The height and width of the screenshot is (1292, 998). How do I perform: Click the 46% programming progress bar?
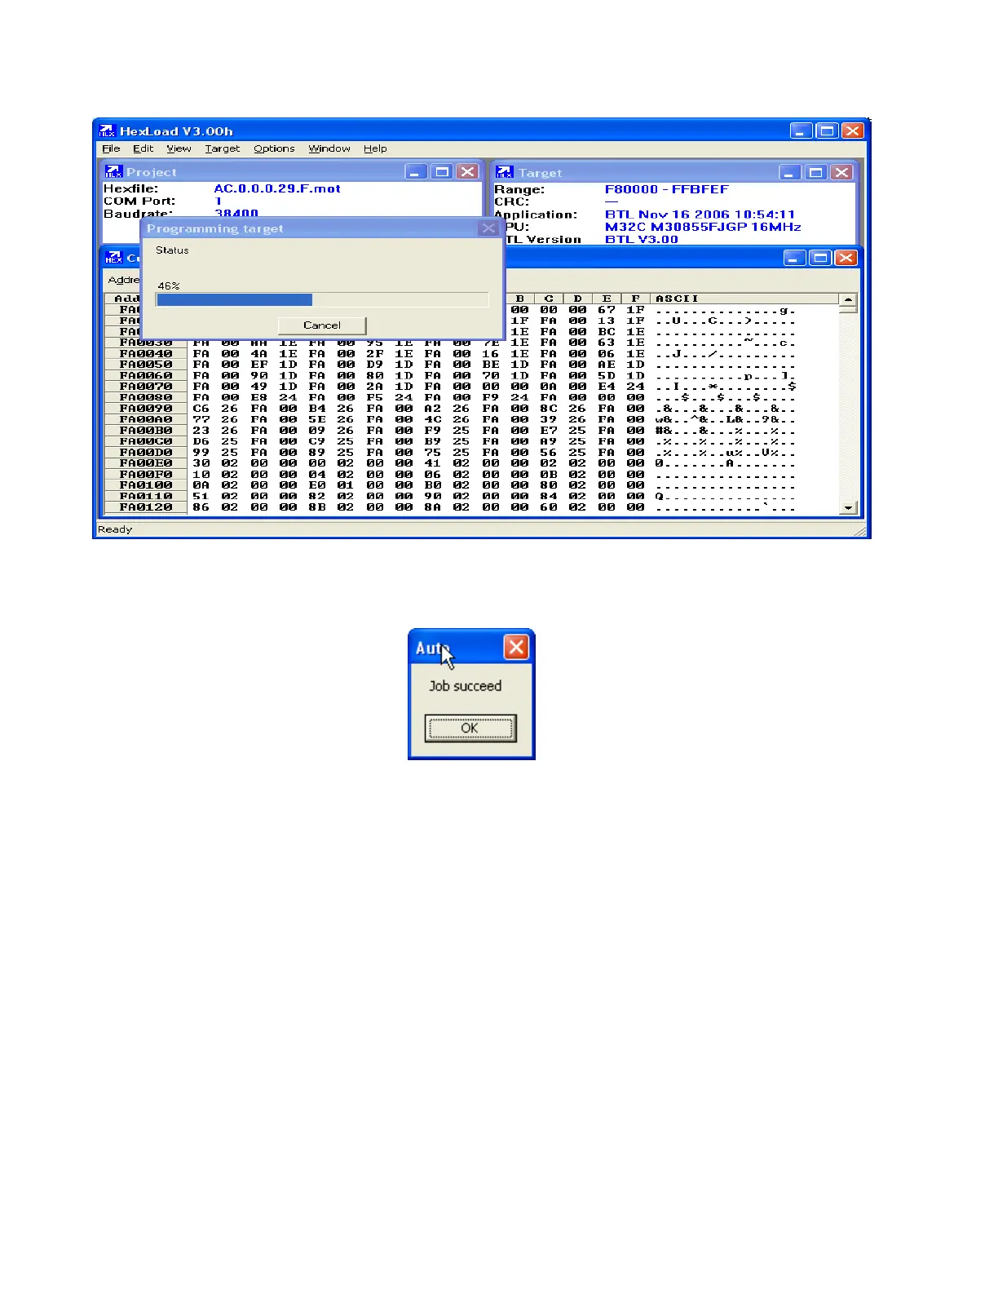coord(322,299)
